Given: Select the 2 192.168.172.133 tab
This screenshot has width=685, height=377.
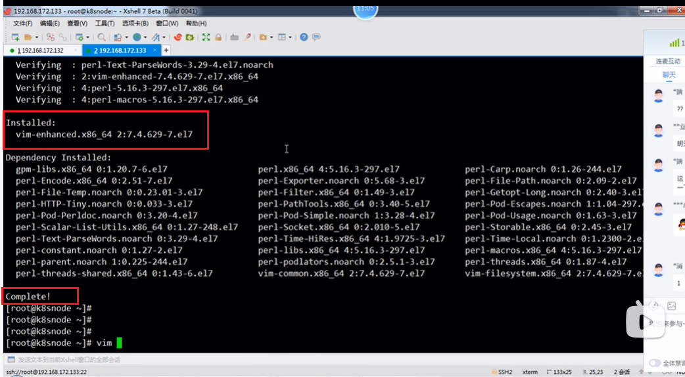Looking at the screenshot, I should 122,51.
